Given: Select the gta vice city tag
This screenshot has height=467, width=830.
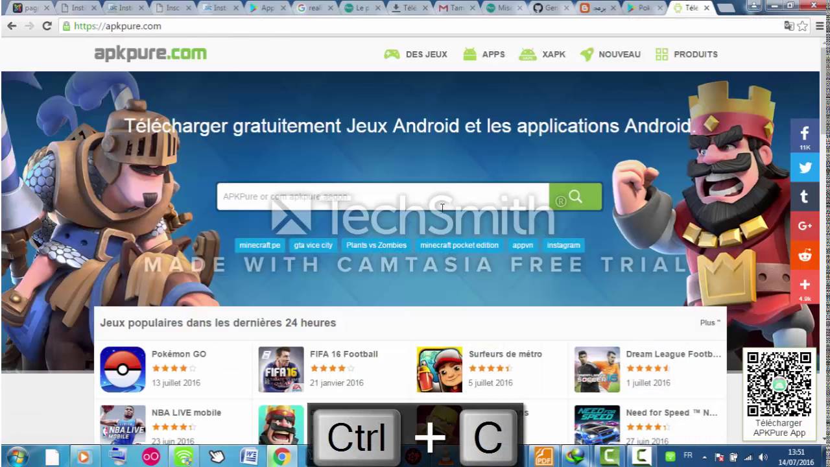Looking at the screenshot, I should pyautogui.click(x=313, y=245).
